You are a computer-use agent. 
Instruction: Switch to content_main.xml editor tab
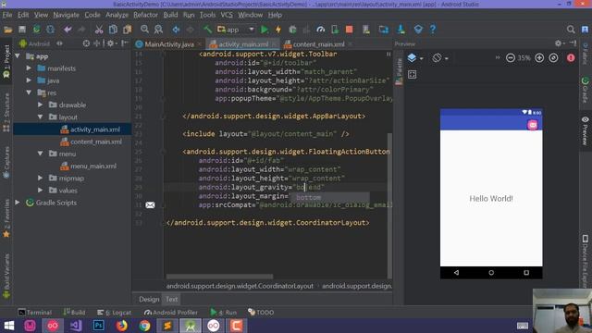click(318, 44)
